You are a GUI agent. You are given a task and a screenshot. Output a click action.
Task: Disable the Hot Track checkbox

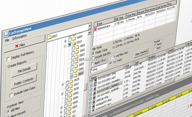tap(111, 63)
